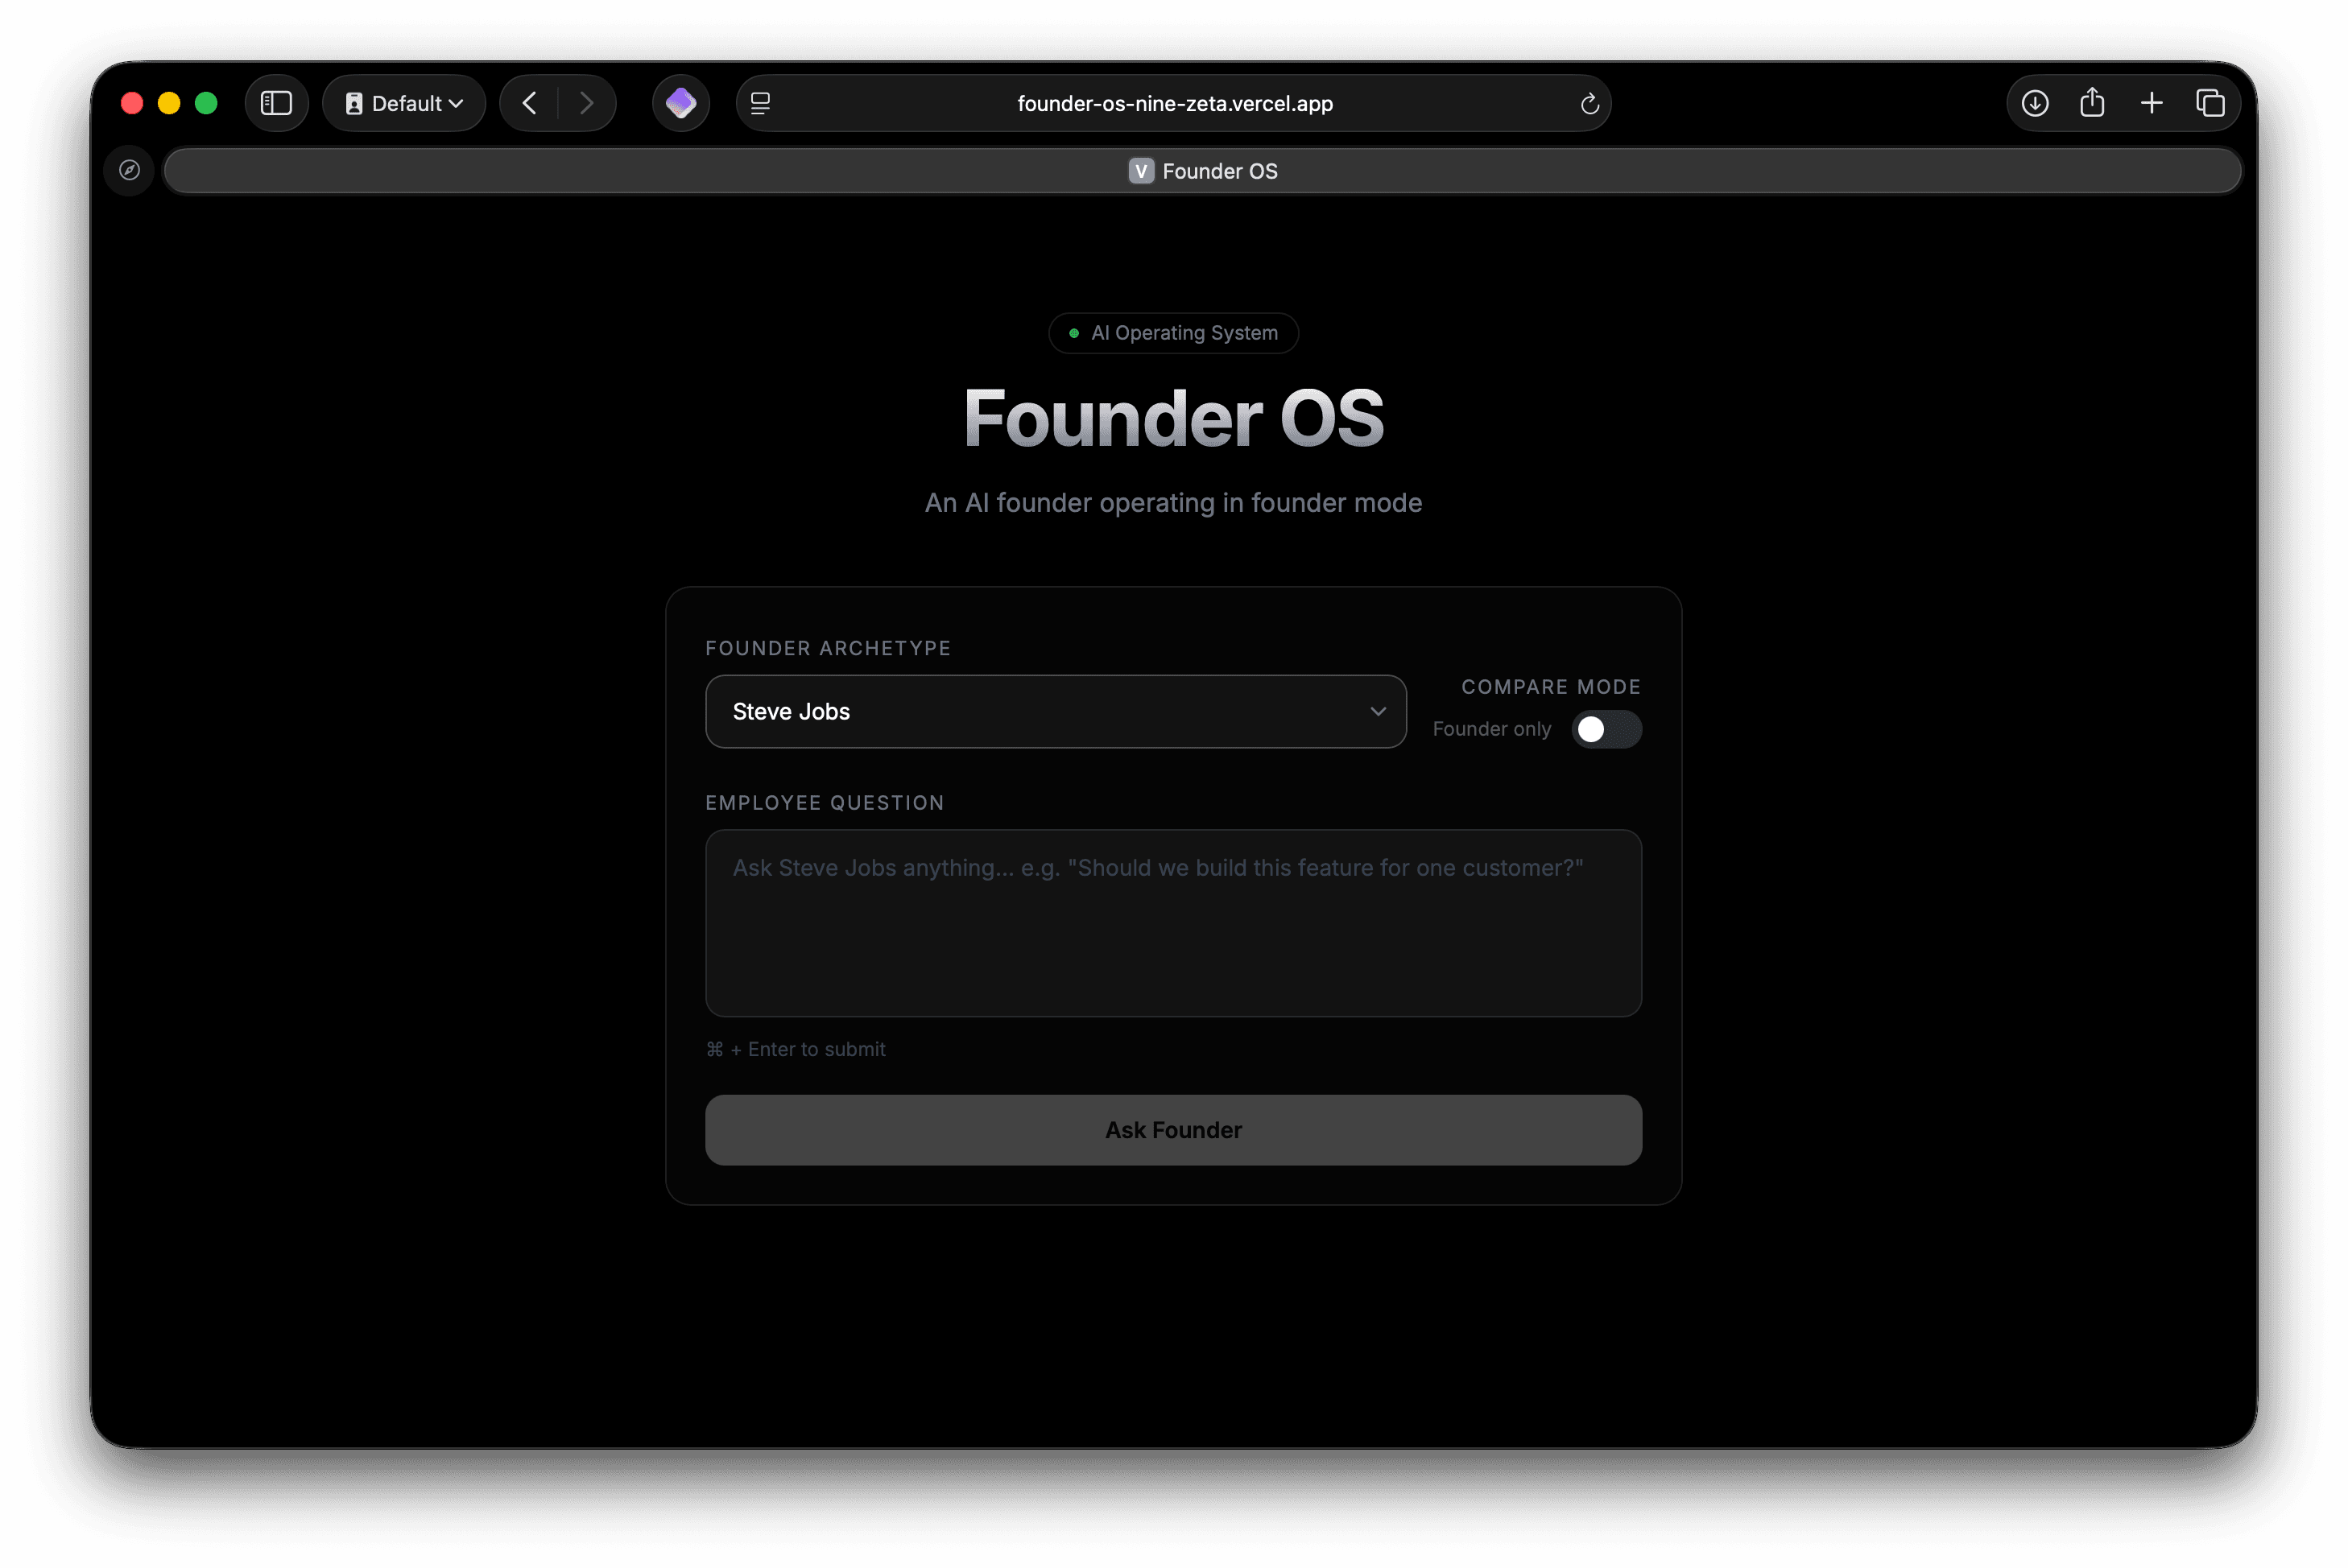Viewport: 2348px width, 1568px height.
Task: Click the purple diamond extension icon
Action: (x=680, y=103)
